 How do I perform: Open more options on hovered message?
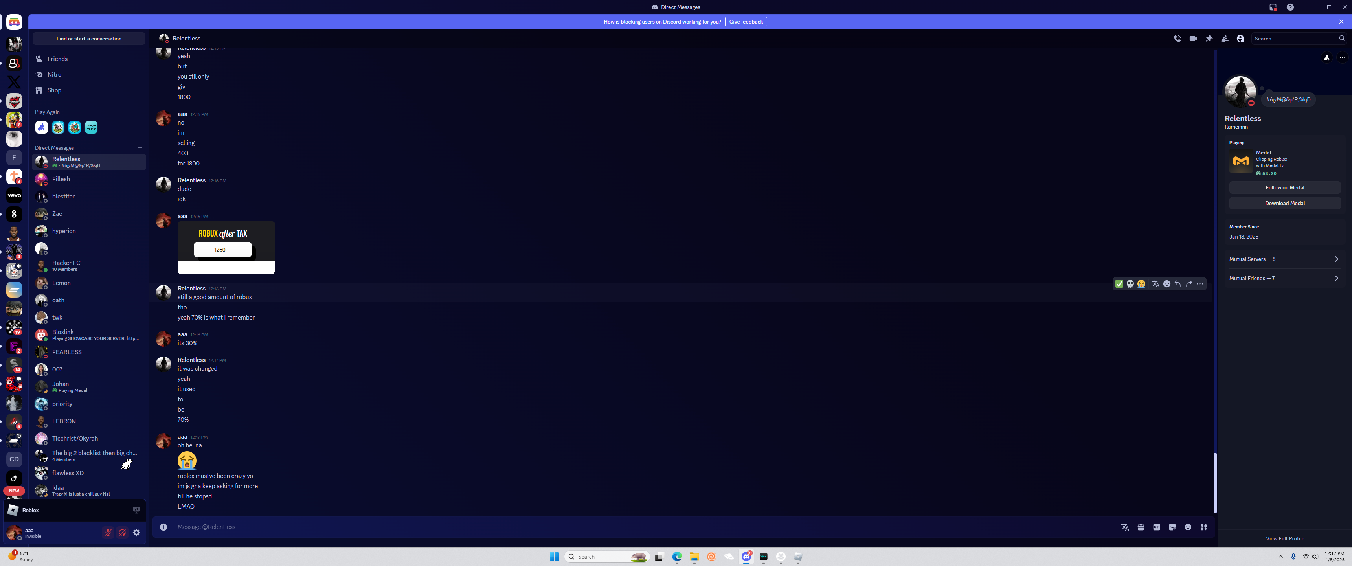pos(1200,283)
